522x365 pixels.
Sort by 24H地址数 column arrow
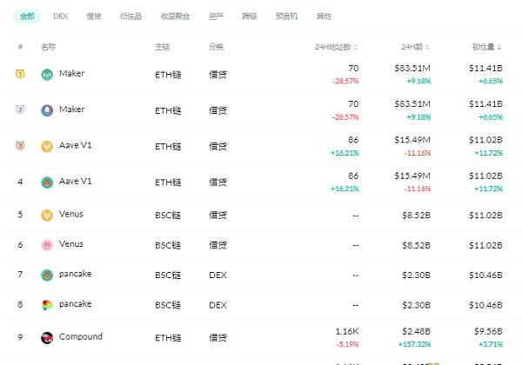[x=355, y=47]
